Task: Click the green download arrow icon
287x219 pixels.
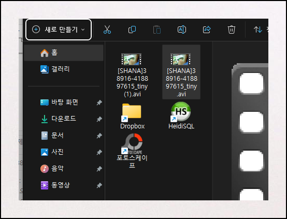Action: (45, 119)
